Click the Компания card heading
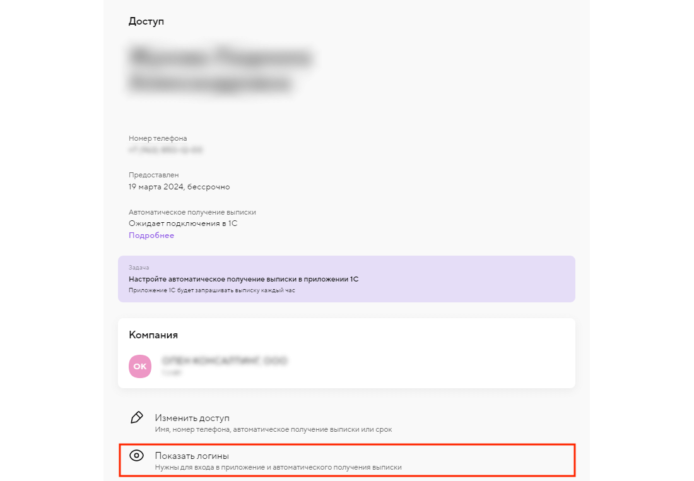Image resolution: width=694 pixels, height=481 pixels. pos(153,335)
